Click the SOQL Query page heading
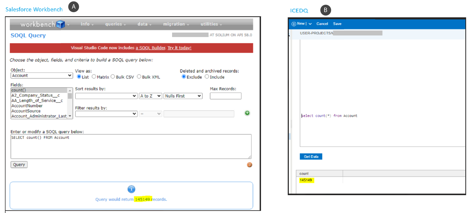The width and height of the screenshot is (469, 213). click(28, 35)
